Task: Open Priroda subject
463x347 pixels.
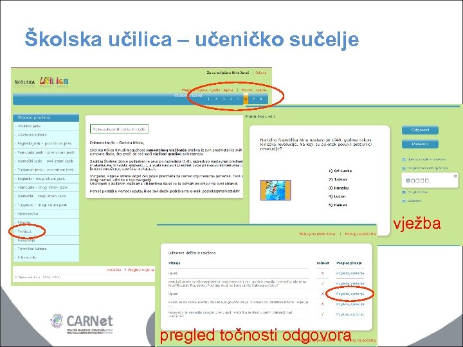Action: point(46,222)
